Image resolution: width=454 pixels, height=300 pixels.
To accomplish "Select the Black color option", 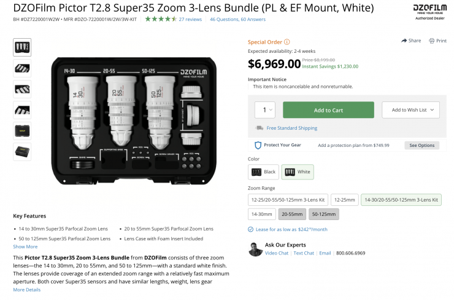I will 264,172.
